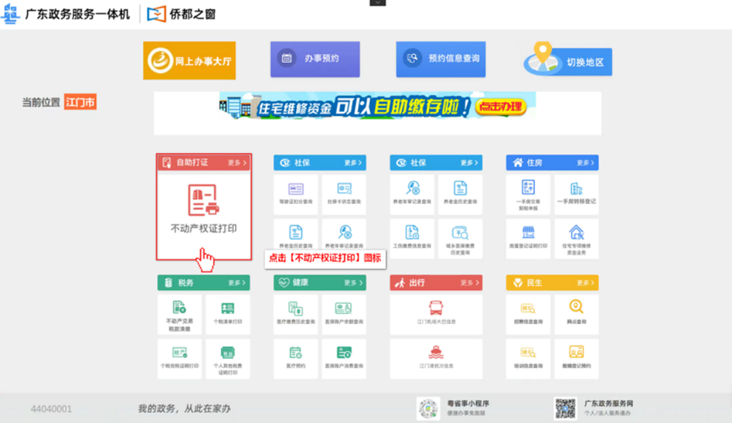The image size is (732, 423).
Task: Select the 驾驶证扣分查询 tile
Action: coord(296,193)
